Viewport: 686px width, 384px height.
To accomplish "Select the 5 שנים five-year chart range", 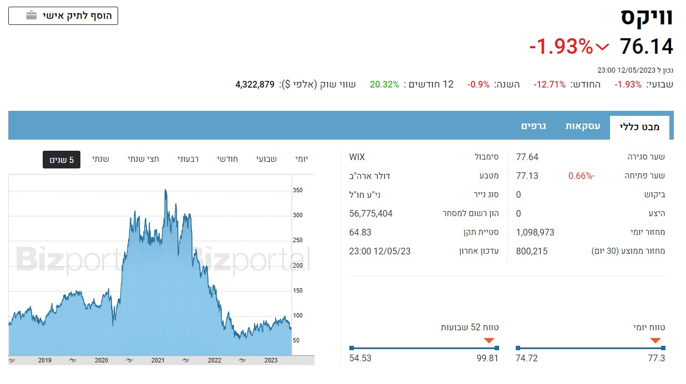I will 62,160.
